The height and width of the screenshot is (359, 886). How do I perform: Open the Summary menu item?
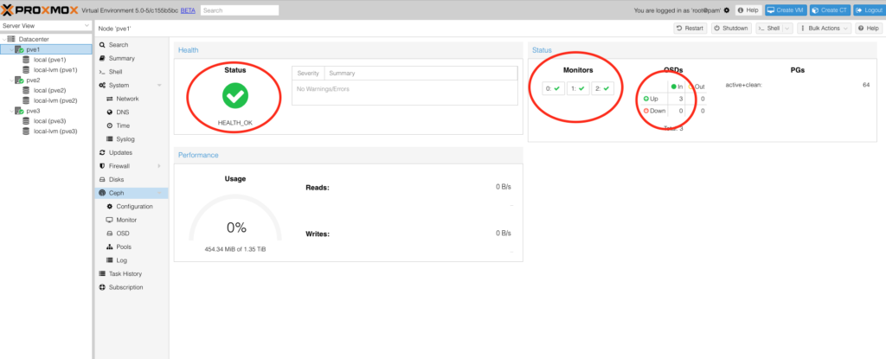132,58
